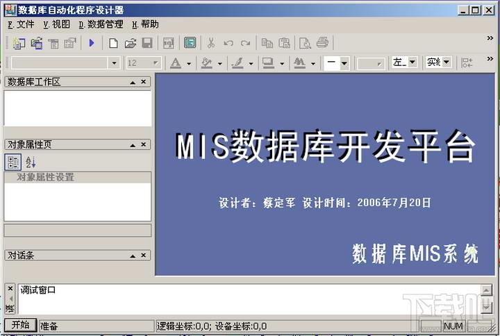Toggle the teal workspace panel icon
500x336 pixels.
click(190, 43)
